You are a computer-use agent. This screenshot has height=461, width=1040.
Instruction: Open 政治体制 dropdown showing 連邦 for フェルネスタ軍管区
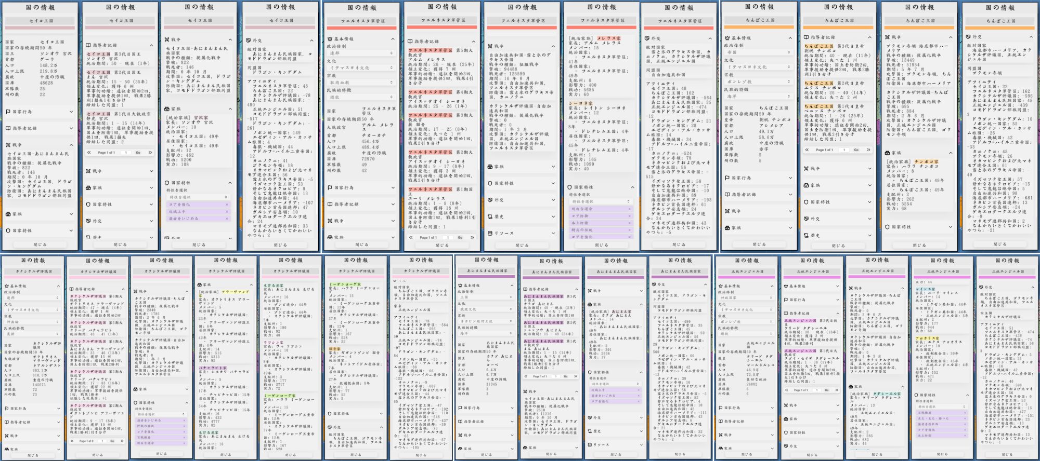coord(361,53)
